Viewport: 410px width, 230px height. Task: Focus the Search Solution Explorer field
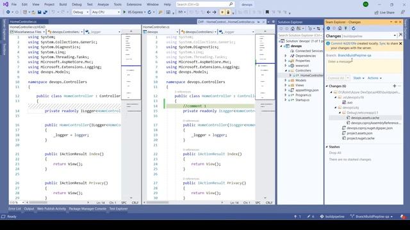click(300, 35)
